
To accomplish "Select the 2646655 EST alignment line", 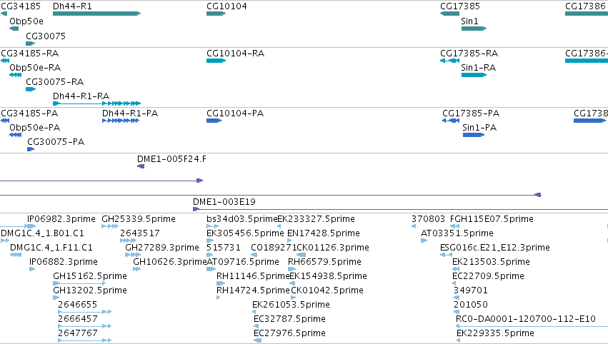I will pos(84,311).
